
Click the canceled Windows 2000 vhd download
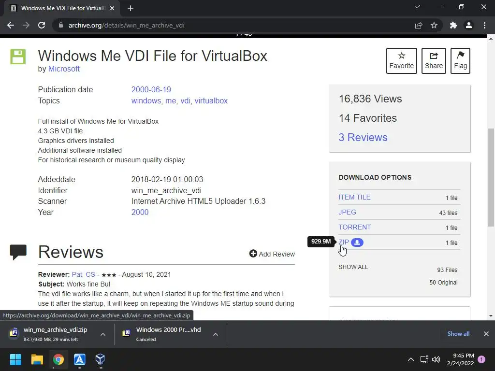click(x=163, y=334)
